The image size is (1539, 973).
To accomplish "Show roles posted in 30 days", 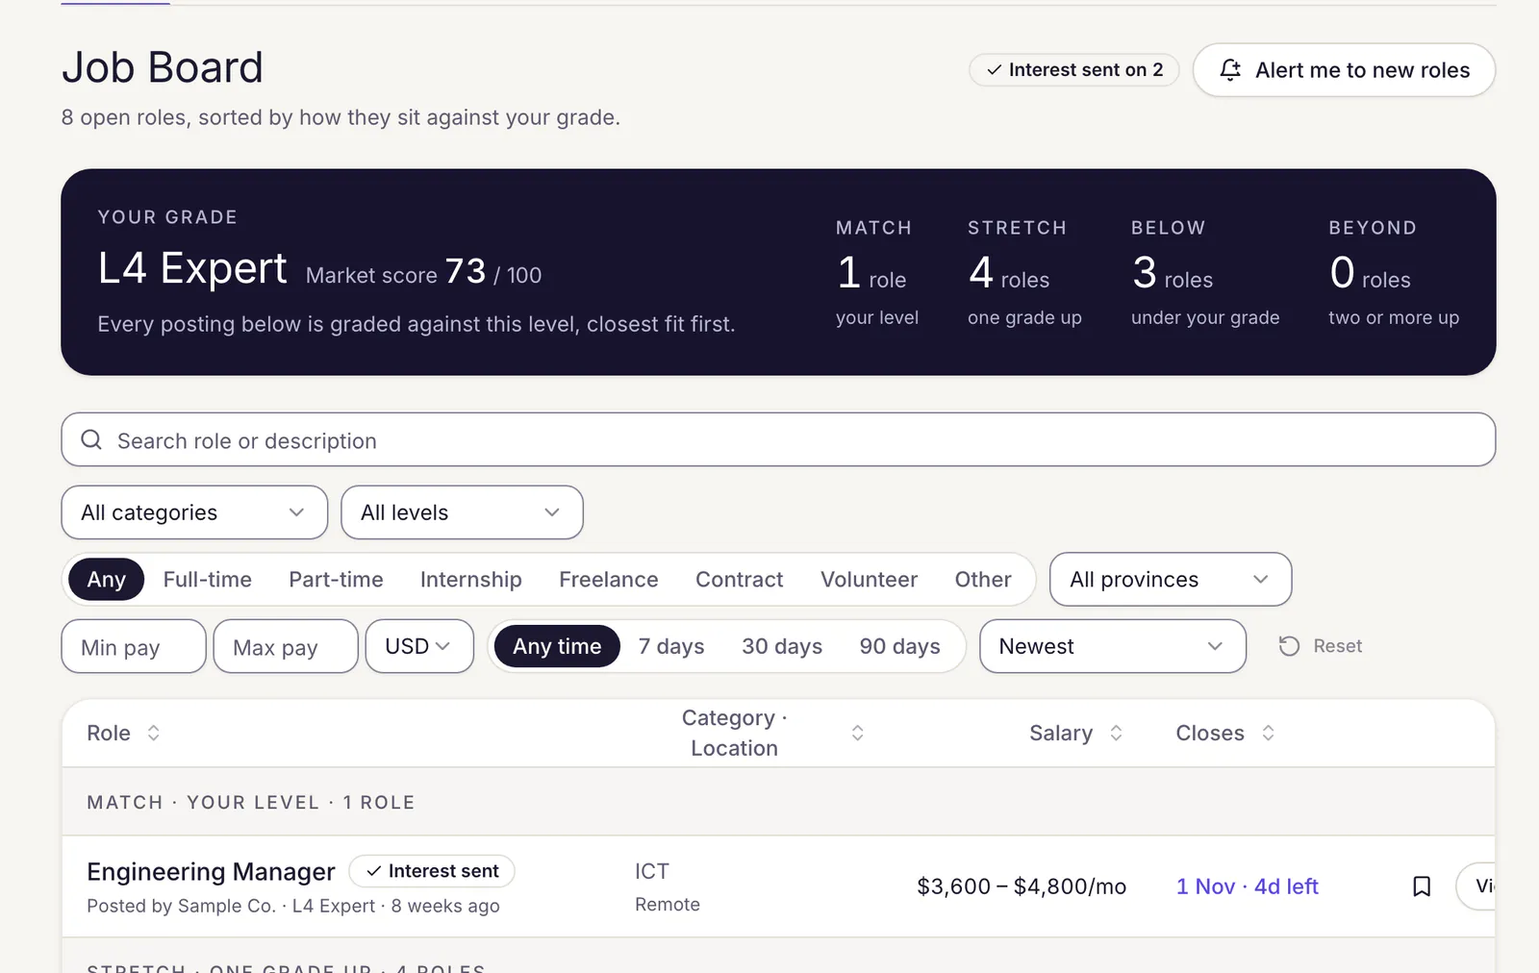I will click(x=782, y=646).
